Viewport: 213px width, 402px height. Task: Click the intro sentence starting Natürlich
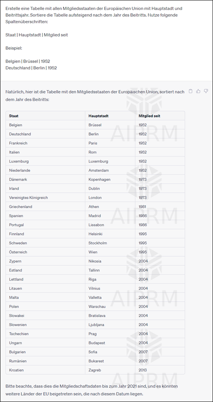click(95, 95)
